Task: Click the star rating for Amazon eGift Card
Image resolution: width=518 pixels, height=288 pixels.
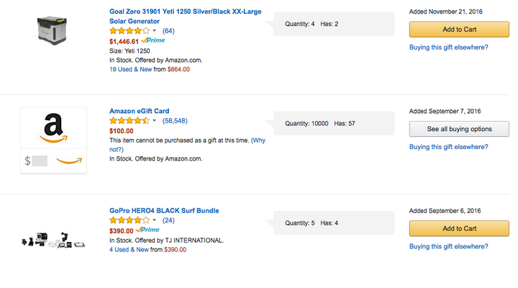Action: click(129, 121)
